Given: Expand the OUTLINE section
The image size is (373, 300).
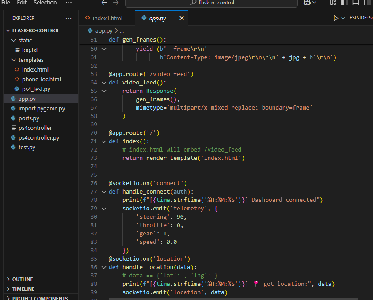Looking at the screenshot, I should (x=41, y=279).
